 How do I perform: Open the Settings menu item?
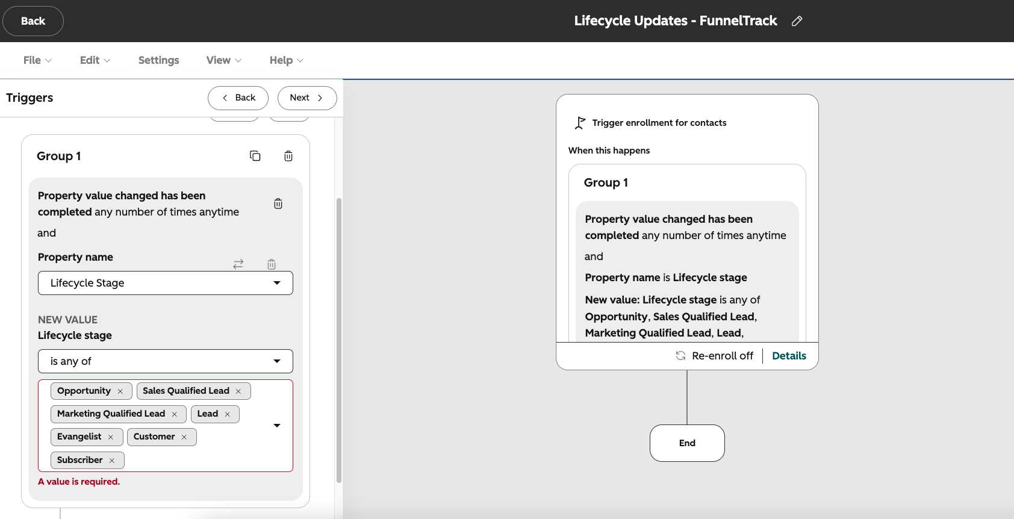point(159,60)
